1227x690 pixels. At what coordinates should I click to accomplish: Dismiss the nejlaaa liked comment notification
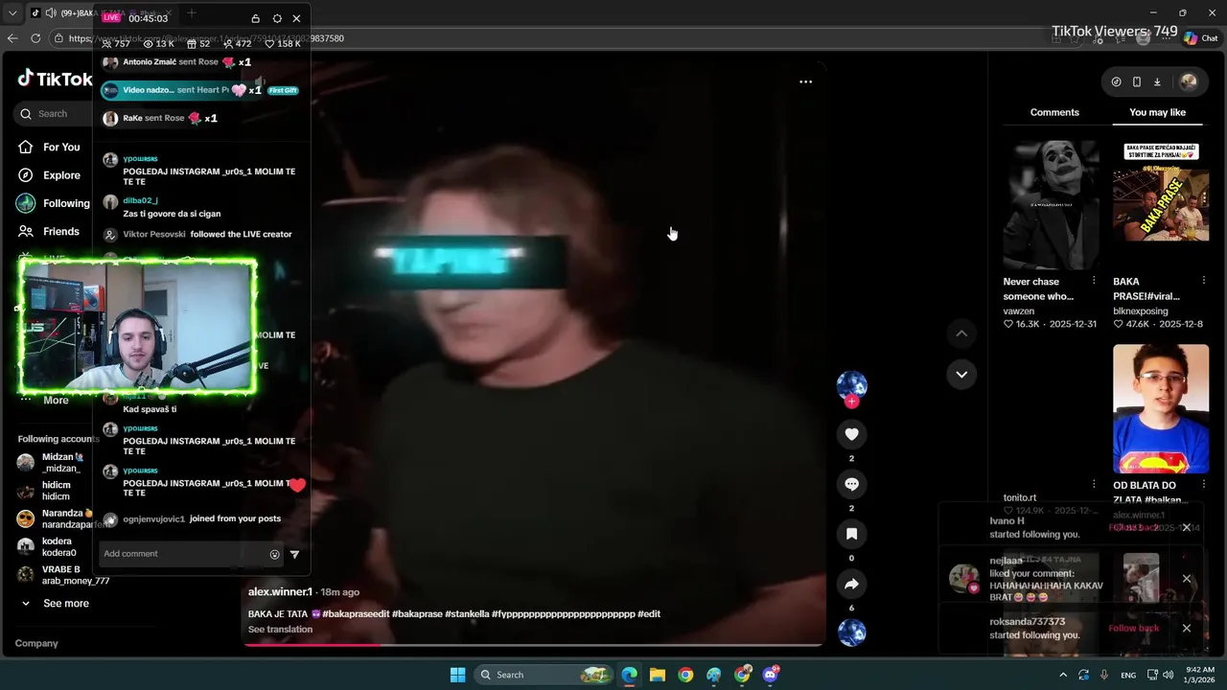pos(1187,579)
